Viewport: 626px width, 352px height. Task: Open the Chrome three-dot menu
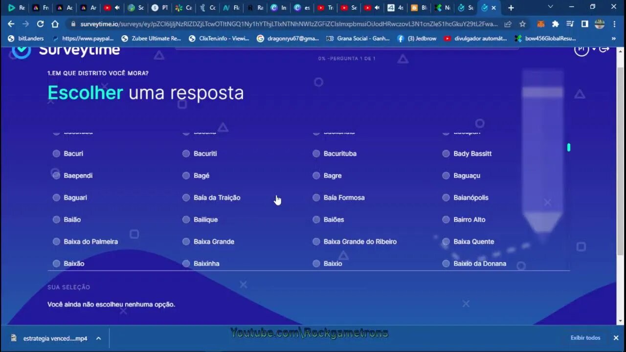tap(615, 24)
